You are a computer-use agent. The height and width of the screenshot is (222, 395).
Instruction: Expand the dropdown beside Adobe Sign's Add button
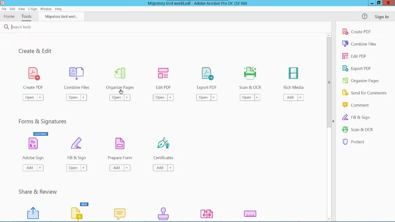[x=40, y=167]
